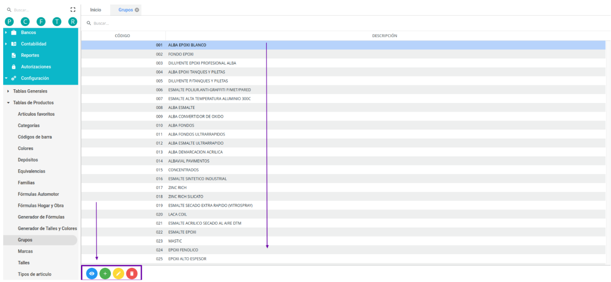
Task: Sort by the DESCRIPCIÓN column header
Action: tap(384, 36)
